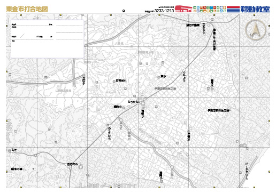Click the 東小 school marker
The height and width of the screenshot is (194, 276).
click(x=159, y=77)
